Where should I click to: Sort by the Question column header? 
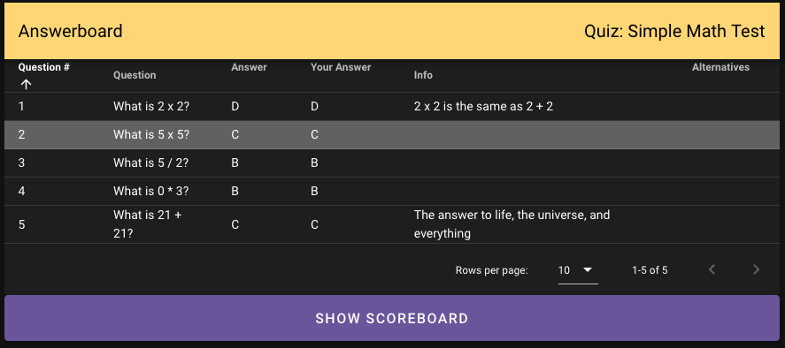[x=135, y=75]
